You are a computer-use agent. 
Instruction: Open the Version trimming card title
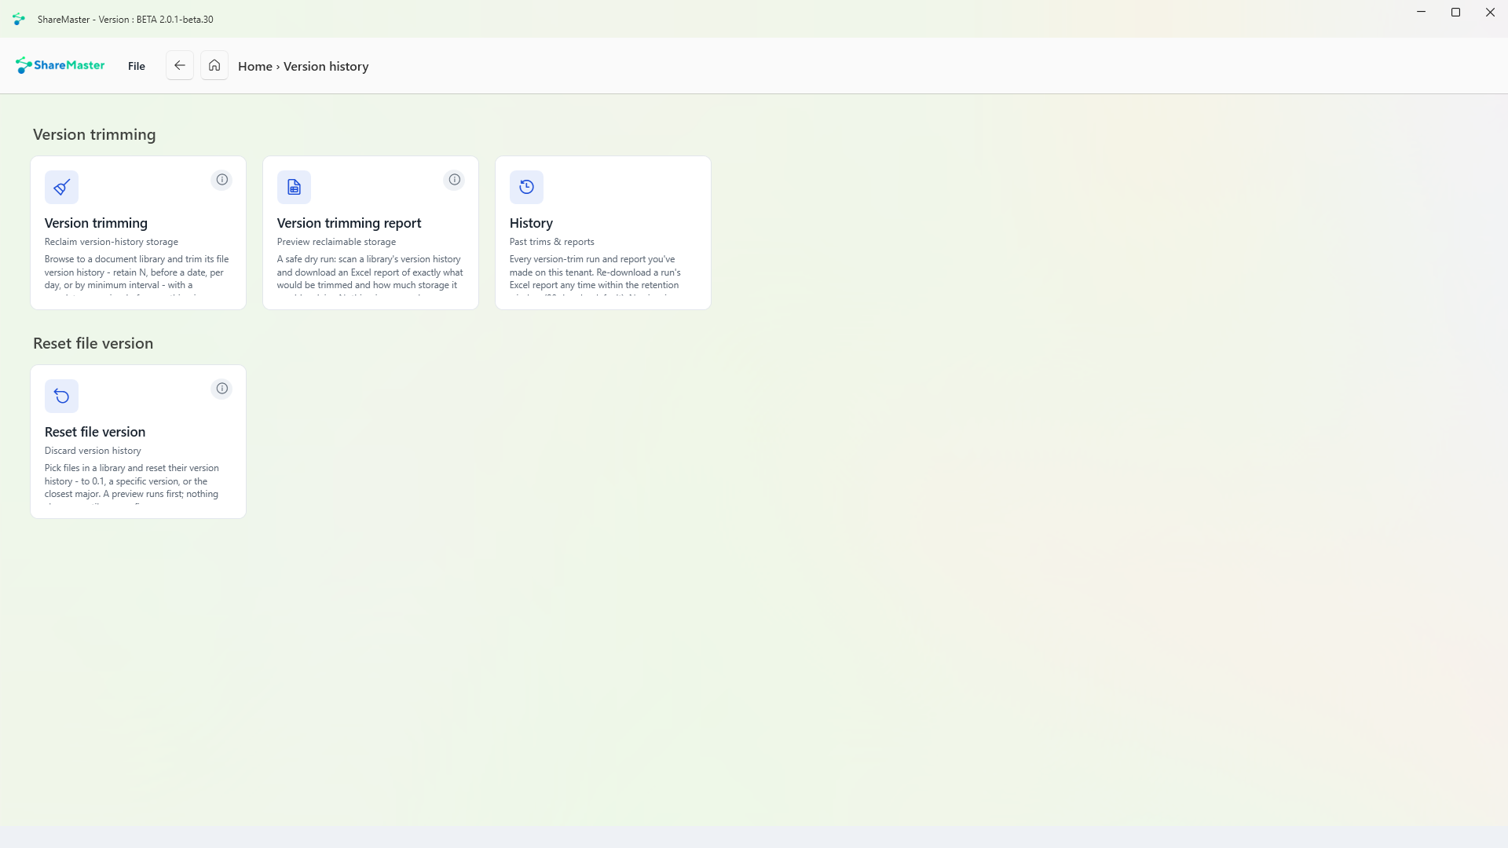(96, 223)
